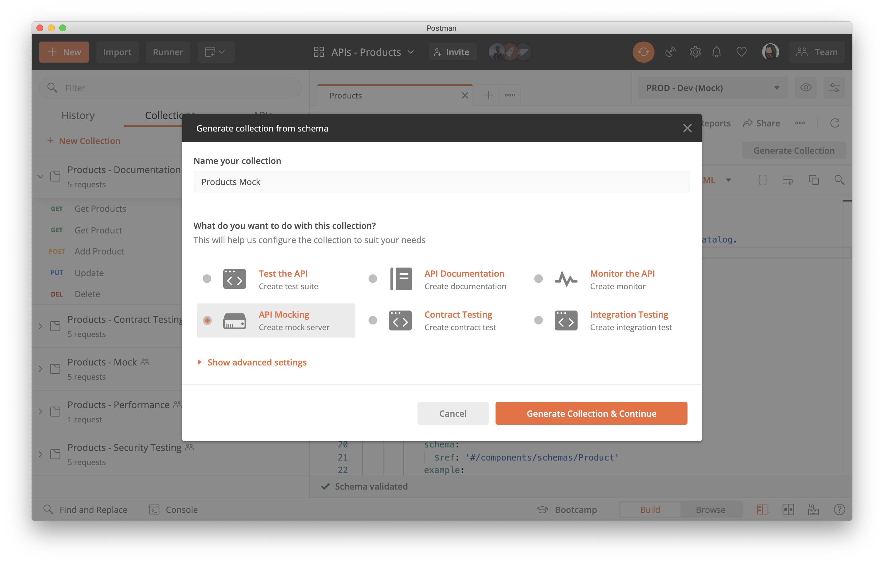Click the Filter search magnifier icon

[52, 88]
